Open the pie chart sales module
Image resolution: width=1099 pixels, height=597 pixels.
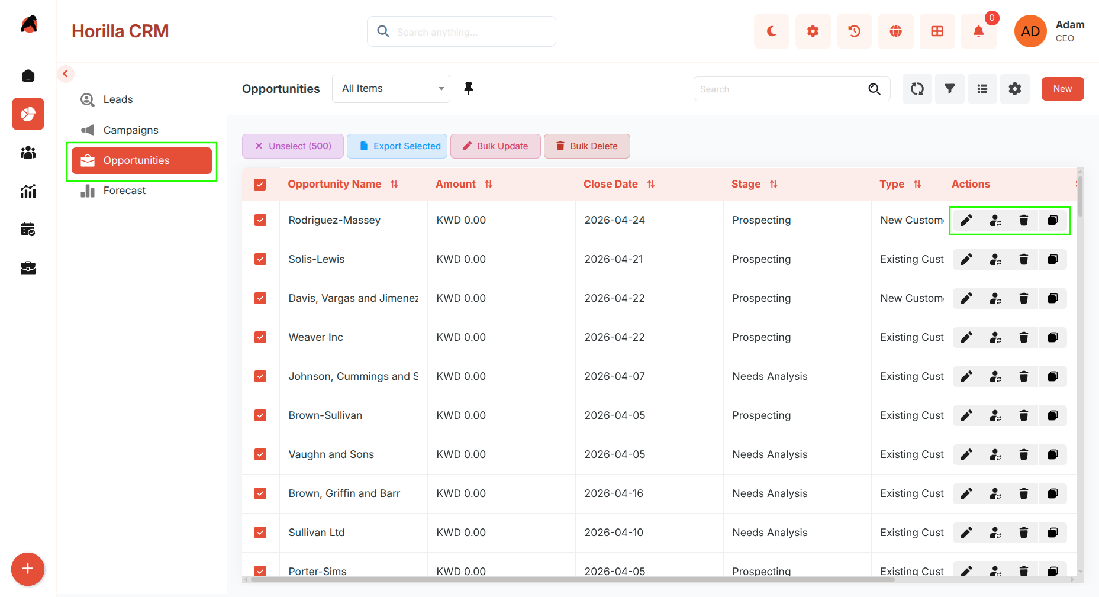coord(28,114)
